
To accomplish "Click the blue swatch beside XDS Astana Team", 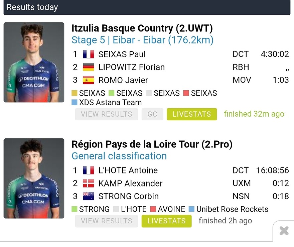I will coord(75,103).
